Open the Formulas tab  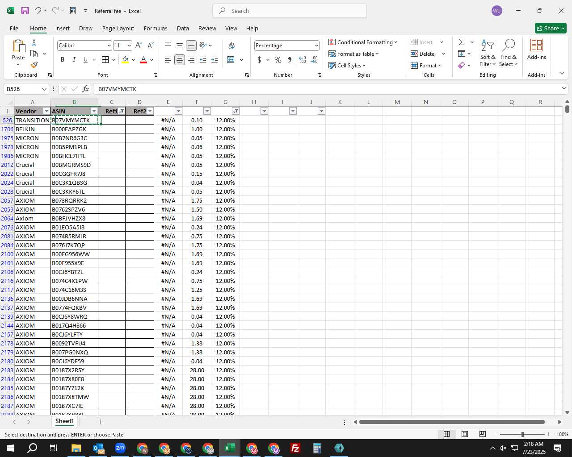[x=156, y=28]
